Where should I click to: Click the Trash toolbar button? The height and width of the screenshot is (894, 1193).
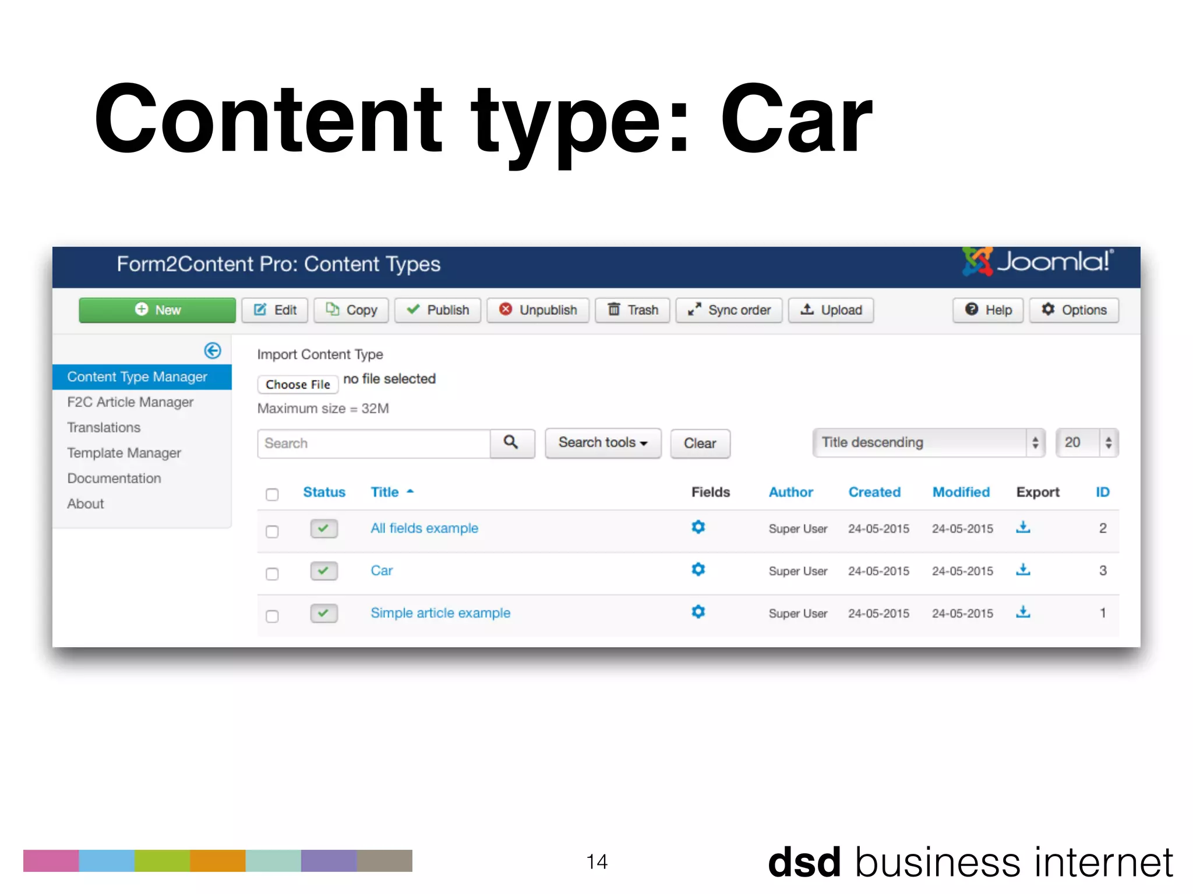pyautogui.click(x=633, y=310)
